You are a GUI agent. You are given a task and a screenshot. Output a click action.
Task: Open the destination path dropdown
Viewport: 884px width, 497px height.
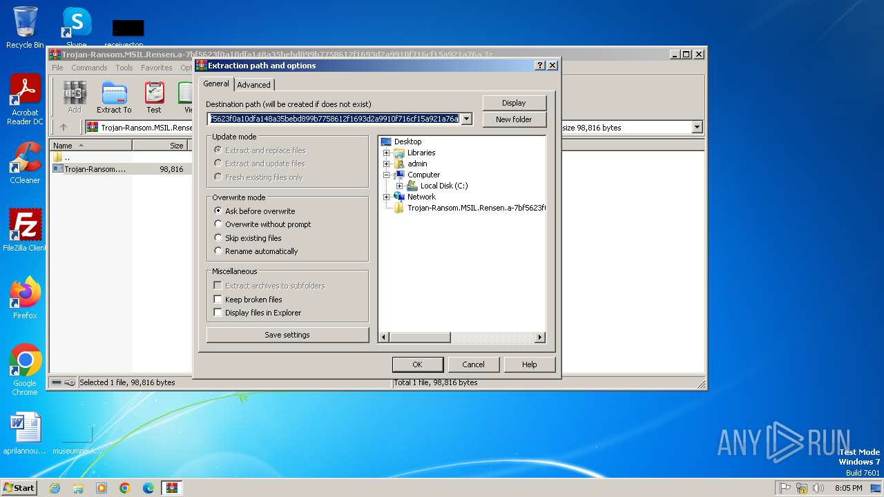467,119
